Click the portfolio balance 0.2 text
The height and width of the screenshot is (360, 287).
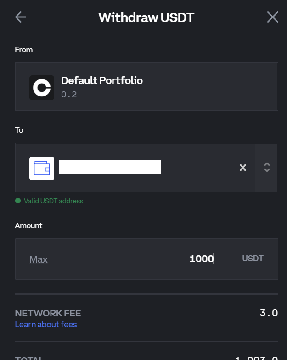pos(69,95)
